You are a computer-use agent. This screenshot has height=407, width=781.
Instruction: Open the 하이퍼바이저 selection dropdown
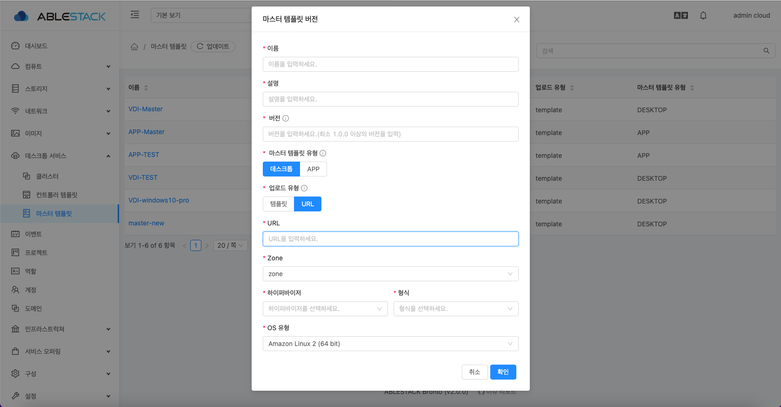coord(325,309)
